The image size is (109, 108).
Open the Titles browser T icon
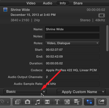[x=57, y=102]
